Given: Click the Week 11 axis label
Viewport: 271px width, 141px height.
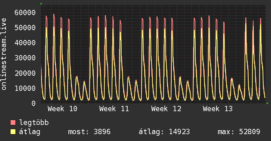Looking at the screenshot, I should (x=114, y=109).
